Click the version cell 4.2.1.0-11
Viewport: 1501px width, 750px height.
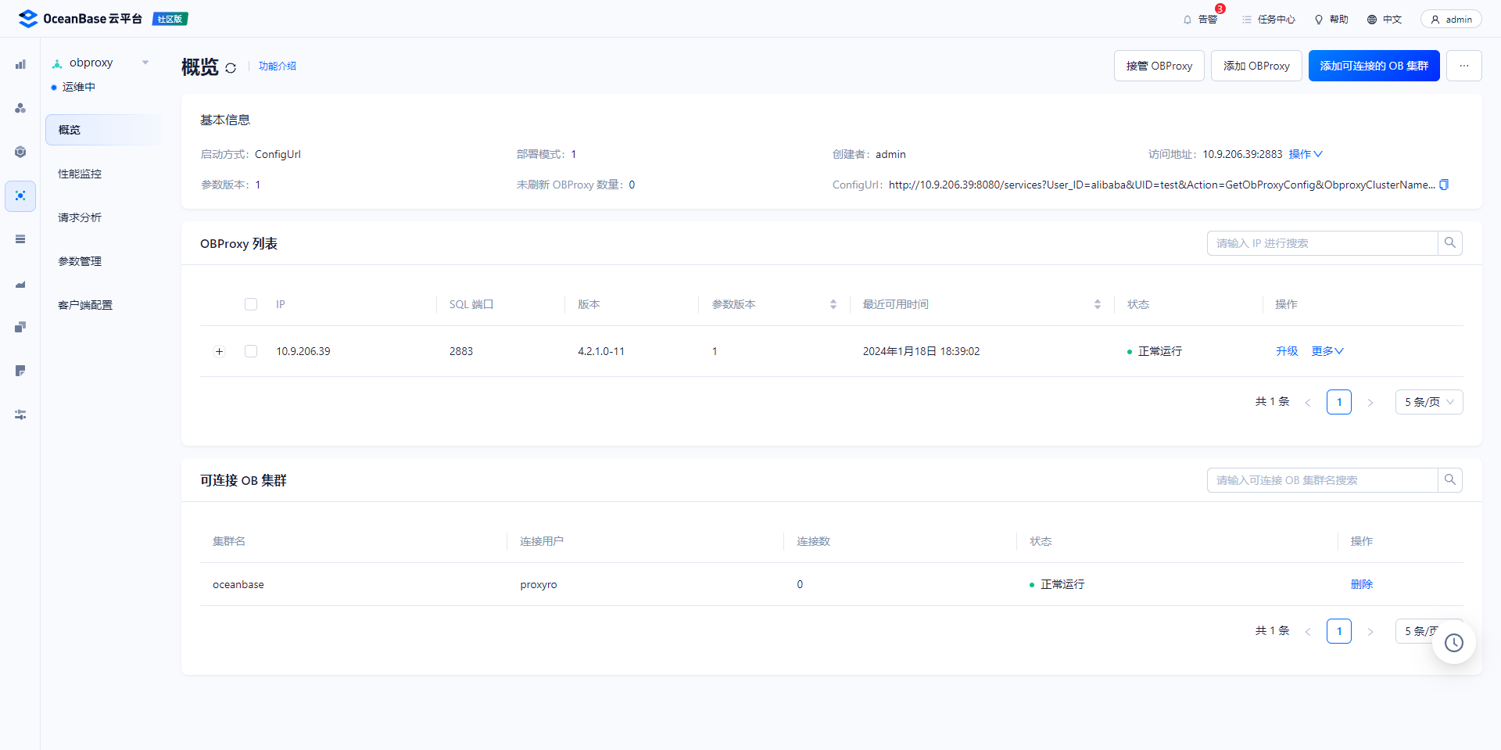(601, 351)
